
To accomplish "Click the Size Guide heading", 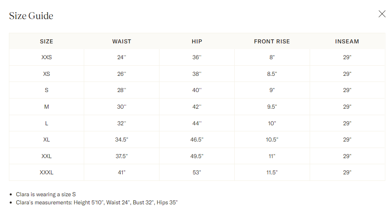I will tap(31, 16).
